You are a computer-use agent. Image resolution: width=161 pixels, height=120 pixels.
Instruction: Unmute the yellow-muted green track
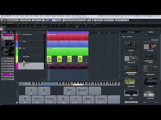pos(20,48)
